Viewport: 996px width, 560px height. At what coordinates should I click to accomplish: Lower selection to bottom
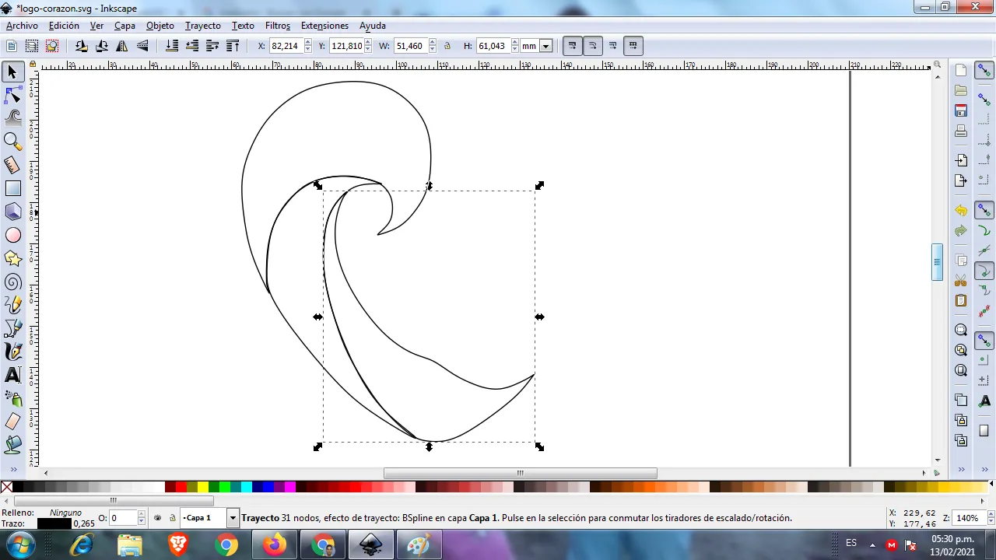tap(172, 46)
